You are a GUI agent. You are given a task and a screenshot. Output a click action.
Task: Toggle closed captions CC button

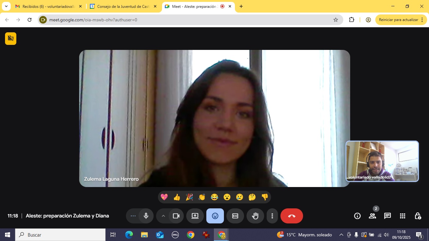click(235, 216)
